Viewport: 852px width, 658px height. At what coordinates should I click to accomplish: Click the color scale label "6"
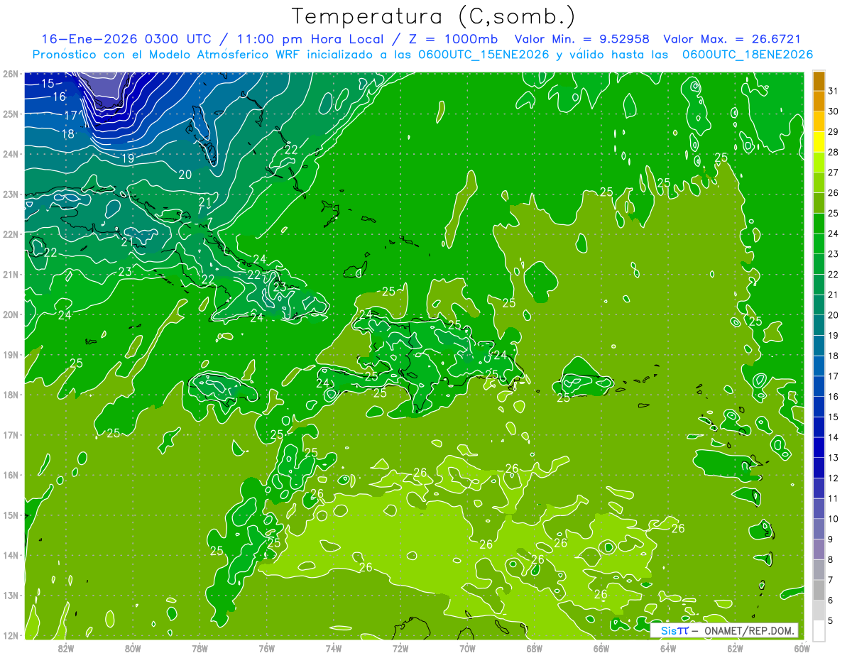[831, 601]
